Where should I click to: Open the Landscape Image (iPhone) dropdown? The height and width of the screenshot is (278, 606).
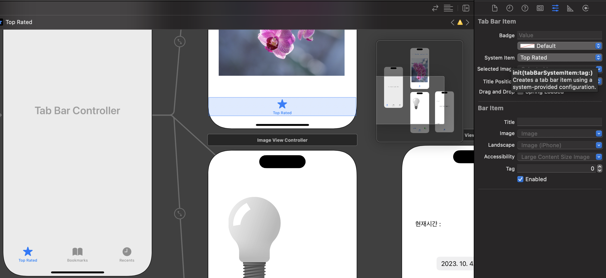pyautogui.click(x=599, y=145)
